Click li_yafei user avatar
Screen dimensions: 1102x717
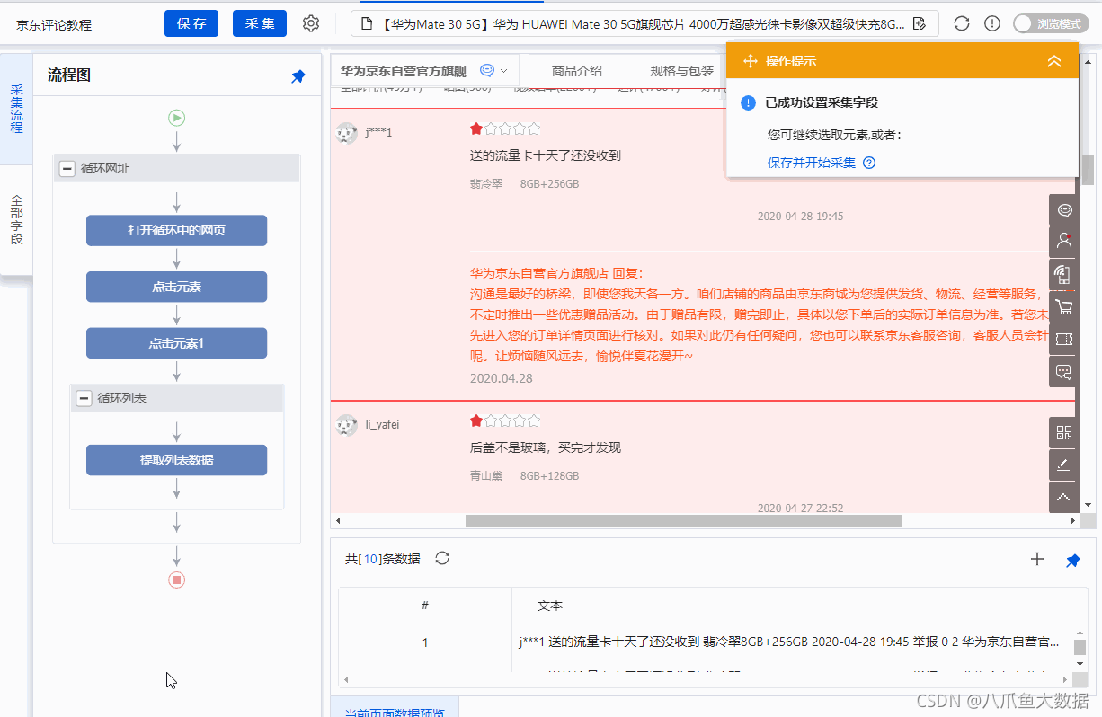(346, 425)
